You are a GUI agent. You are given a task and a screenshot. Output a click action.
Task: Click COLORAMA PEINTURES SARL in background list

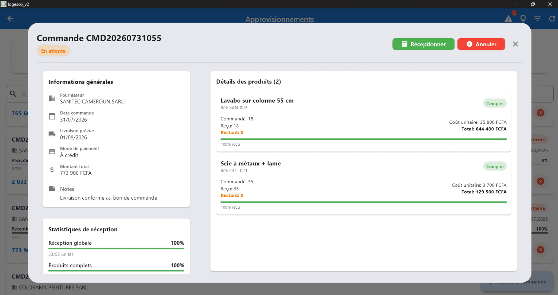53,287
